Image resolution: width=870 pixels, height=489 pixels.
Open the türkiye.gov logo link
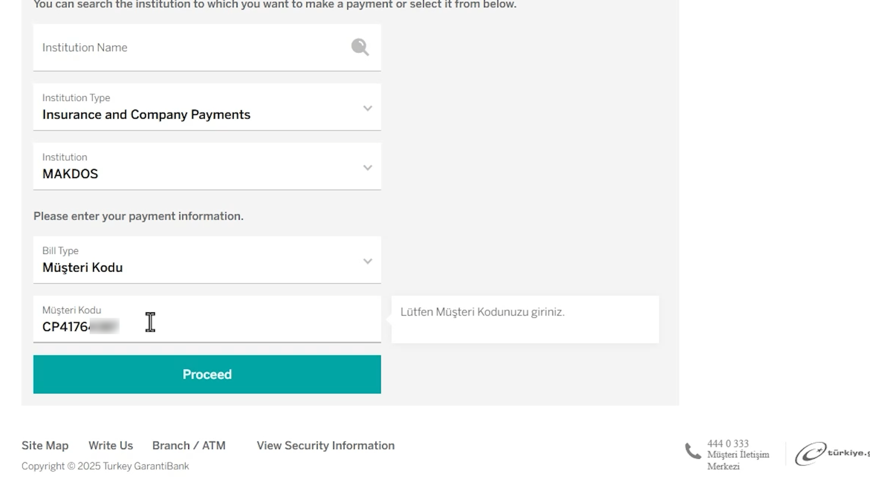click(832, 453)
